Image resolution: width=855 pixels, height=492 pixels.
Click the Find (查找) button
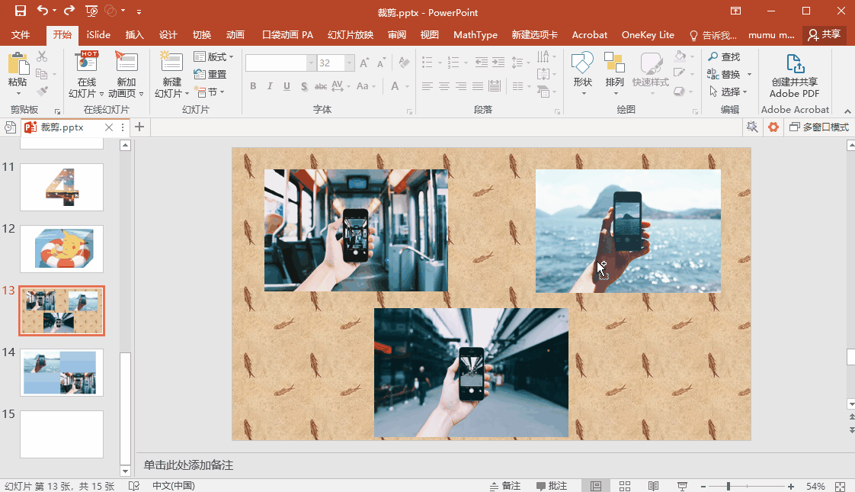tap(724, 57)
